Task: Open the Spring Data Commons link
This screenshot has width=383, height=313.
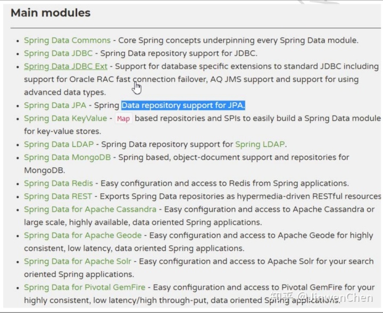Action: click(67, 40)
